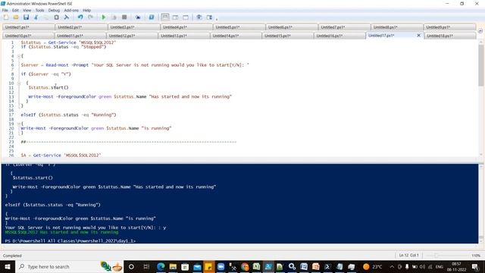Open Sticky Notes on the taskbar
Viewport: 485px width, 273px height.
pyautogui.click(x=209, y=266)
